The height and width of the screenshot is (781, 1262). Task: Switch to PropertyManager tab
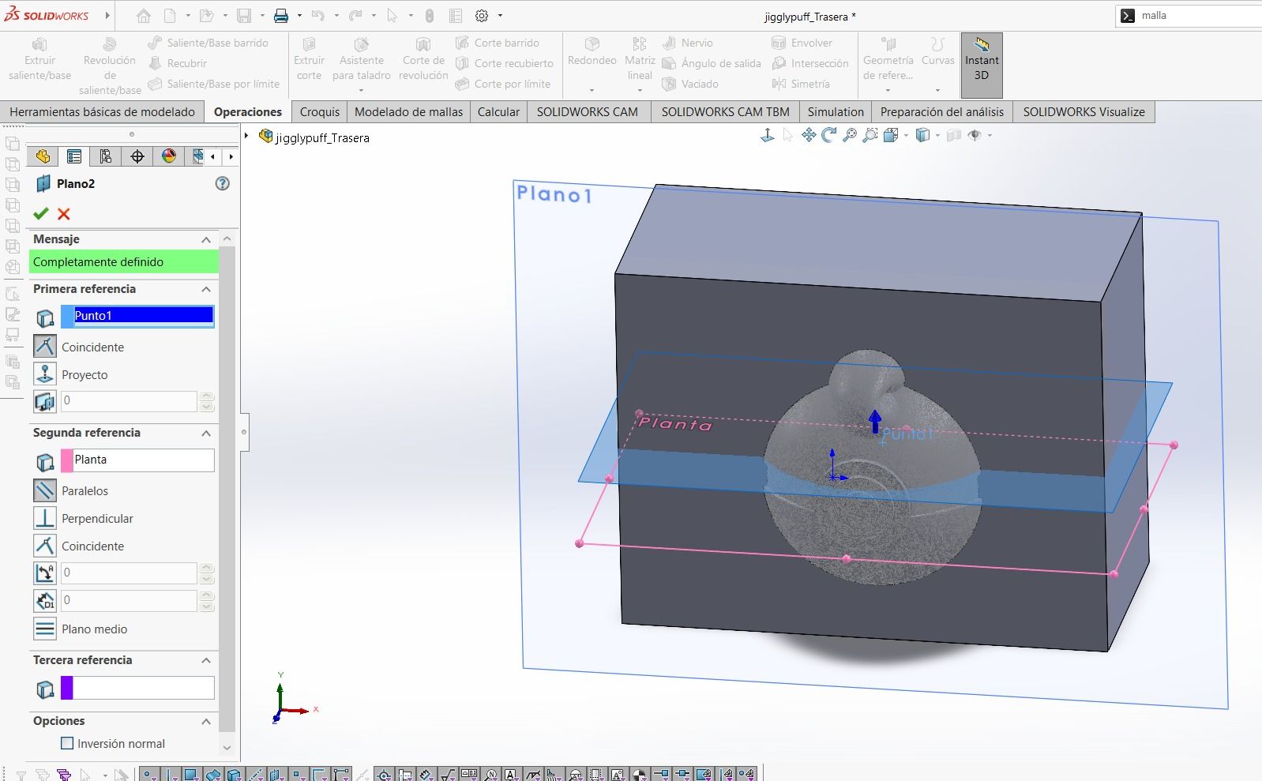tap(74, 156)
